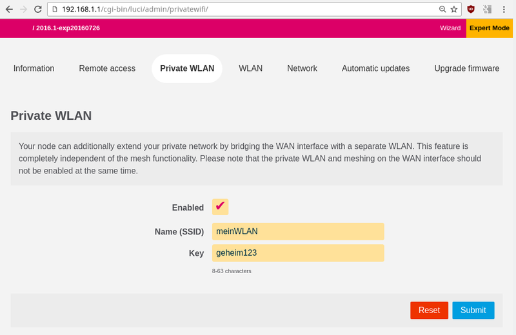Click the zoom magnifier icon in address bar
The image size is (516, 335).
(442, 10)
